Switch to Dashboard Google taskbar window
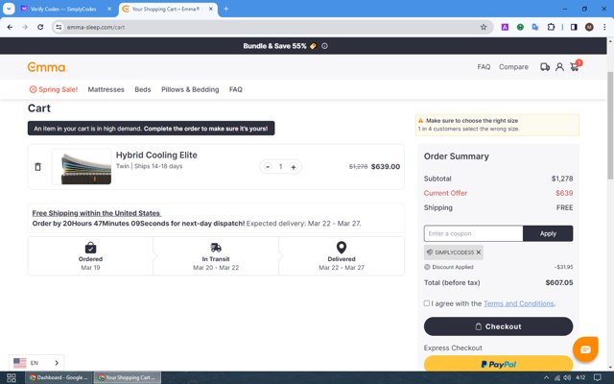614x384 pixels. coord(59,377)
